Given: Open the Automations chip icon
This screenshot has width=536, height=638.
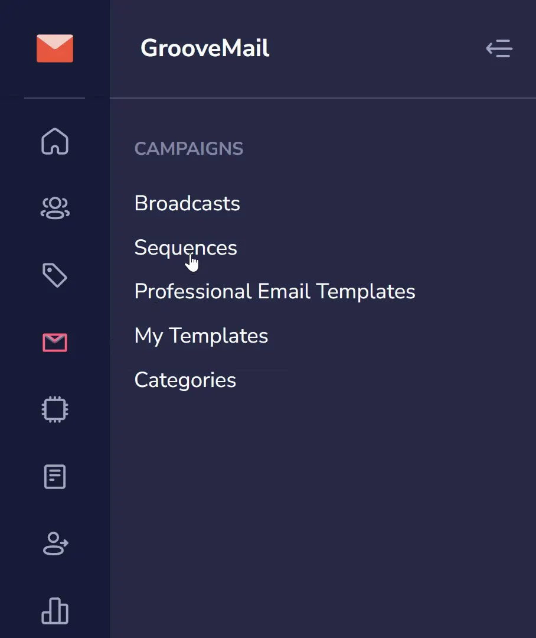Looking at the screenshot, I should pos(55,409).
